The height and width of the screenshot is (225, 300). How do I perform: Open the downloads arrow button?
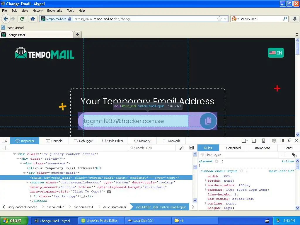(x=295, y=19)
